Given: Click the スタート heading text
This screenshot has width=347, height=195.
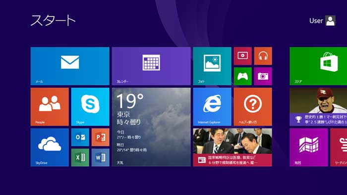Looking at the screenshot, I should 53,20.
